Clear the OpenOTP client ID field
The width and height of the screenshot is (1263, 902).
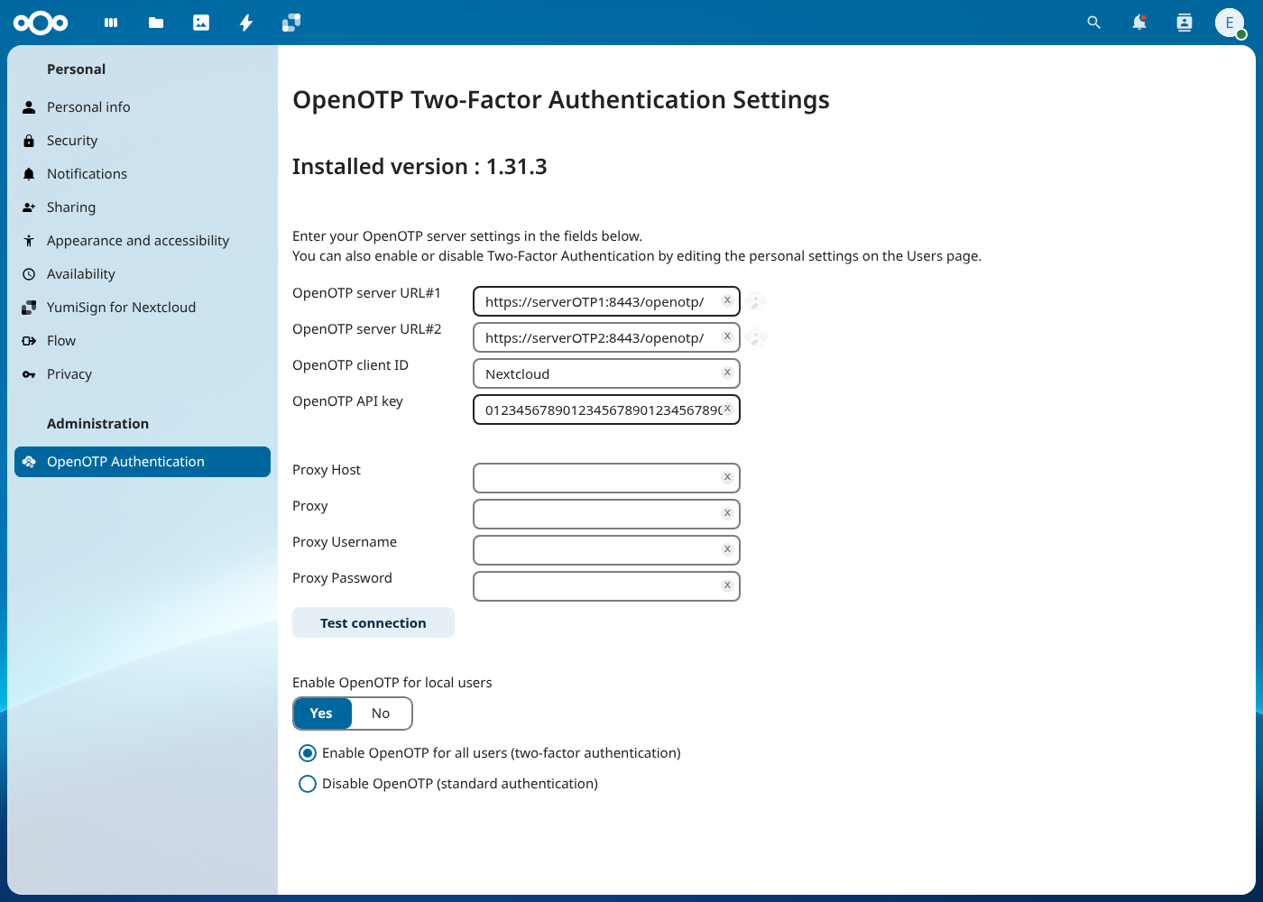pyautogui.click(x=727, y=373)
